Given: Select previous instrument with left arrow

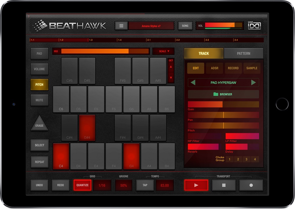Looking at the screenshot, I should tap(193, 83).
